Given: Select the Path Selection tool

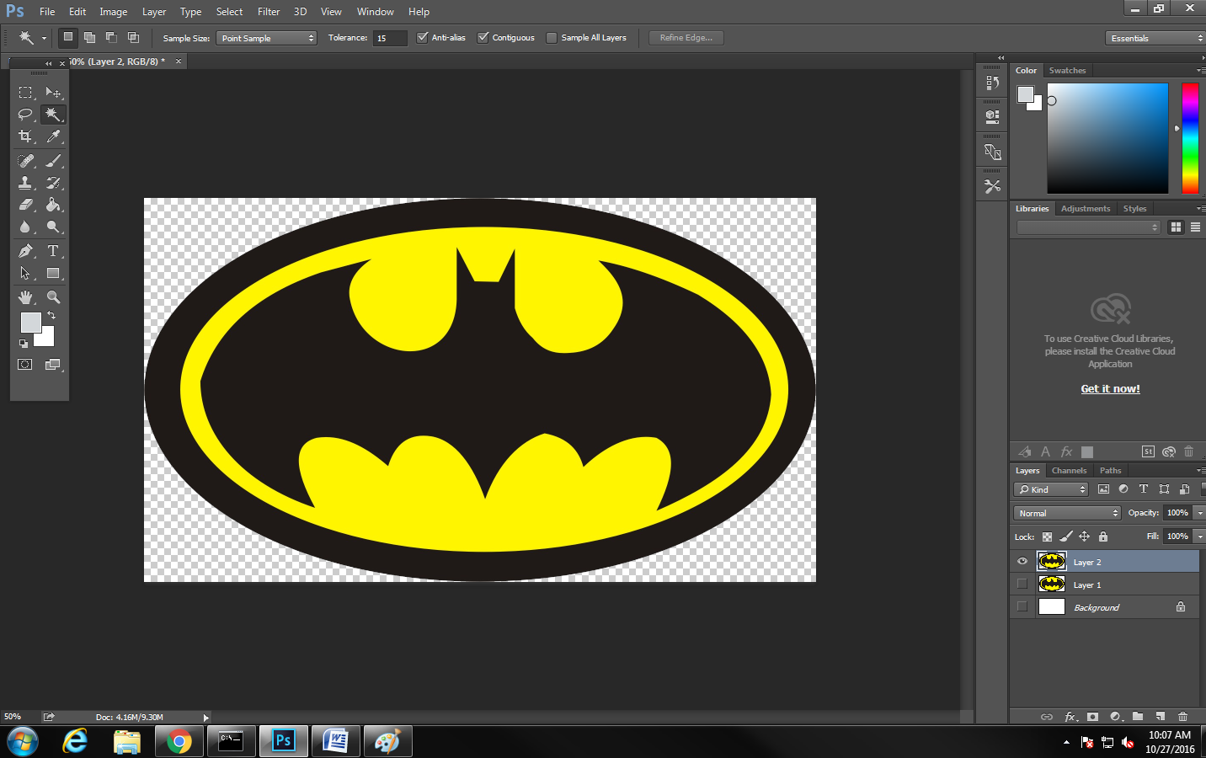Looking at the screenshot, I should 25,273.
